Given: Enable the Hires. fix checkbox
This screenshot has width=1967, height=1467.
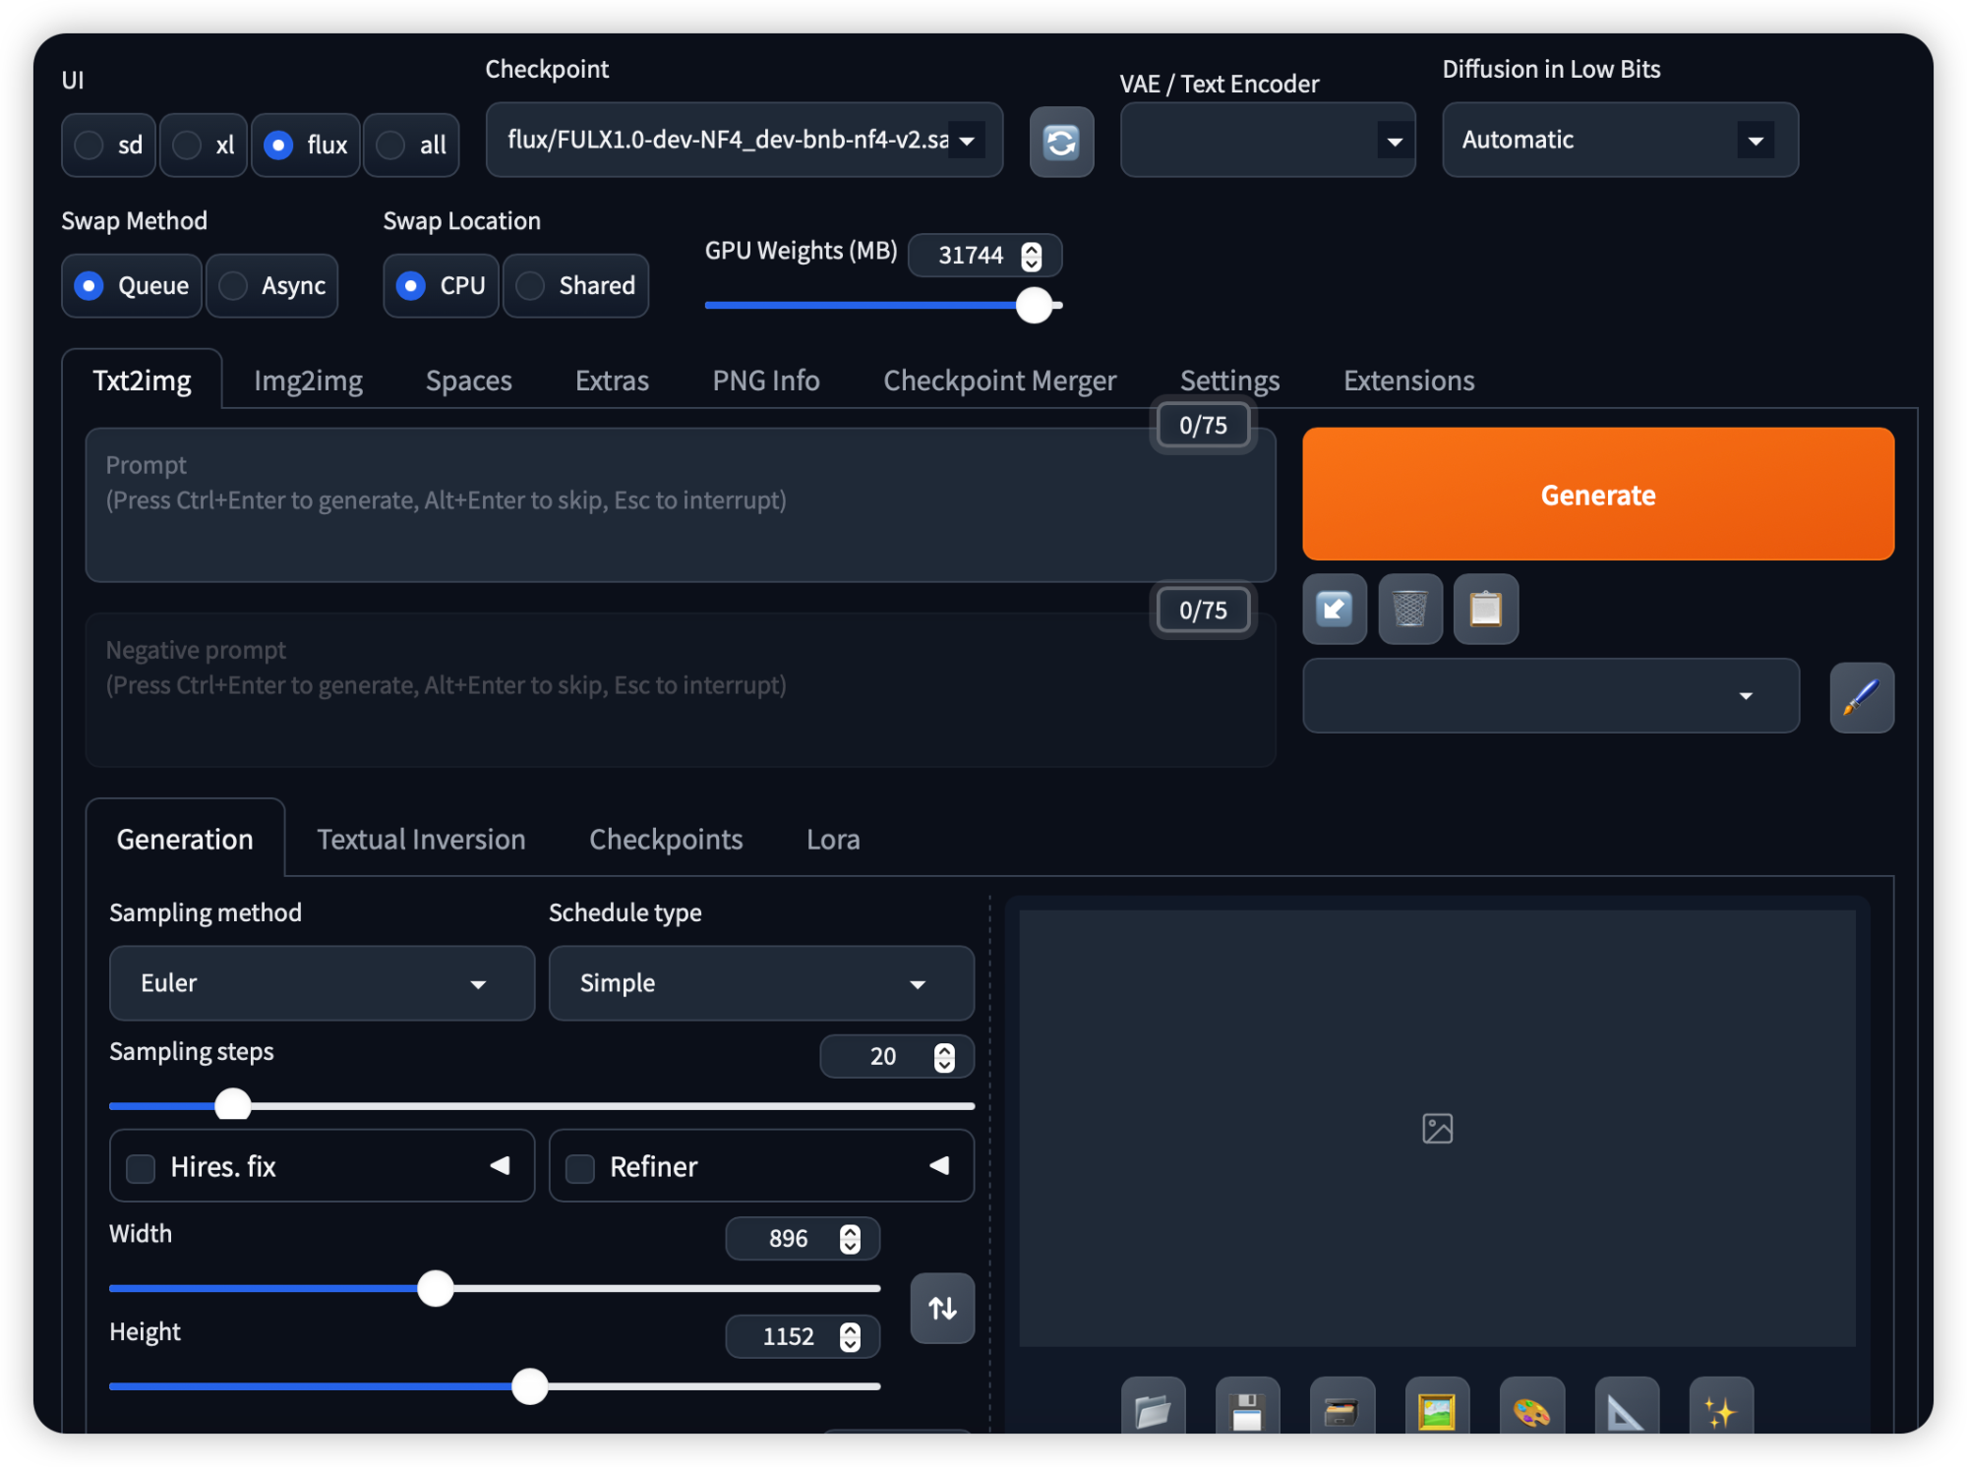Looking at the screenshot, I should (141, 1168).
